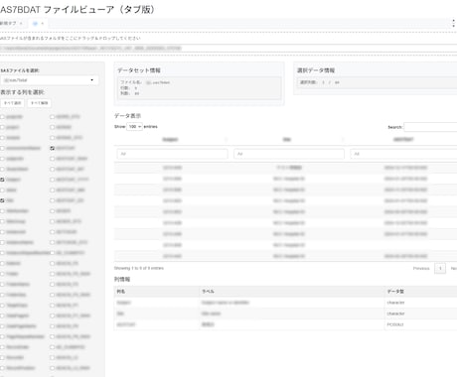Go to Previous page of table
This screenshot has width=457, height=377.
(421, 268)
